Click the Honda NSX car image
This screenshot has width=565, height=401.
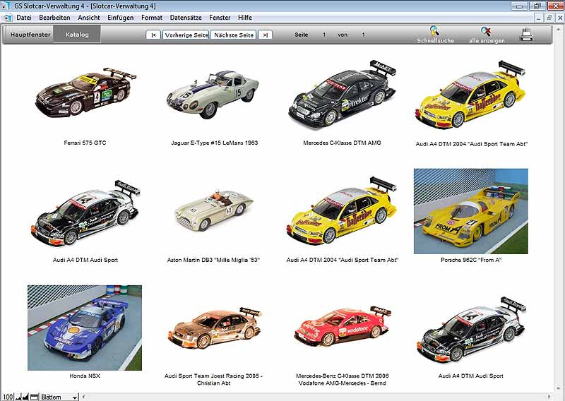[x=85, y=328]
